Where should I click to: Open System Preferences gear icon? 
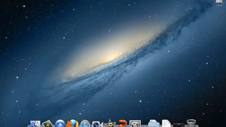(135, 124)
